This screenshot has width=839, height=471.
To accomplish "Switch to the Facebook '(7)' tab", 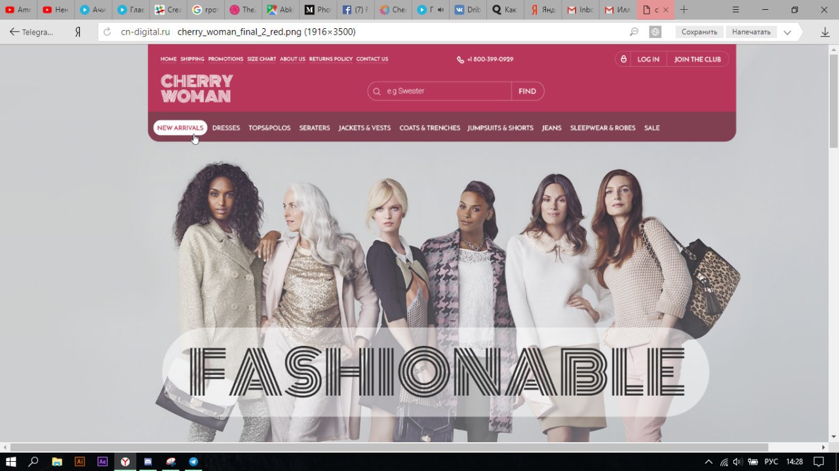I will pos(356,10).
